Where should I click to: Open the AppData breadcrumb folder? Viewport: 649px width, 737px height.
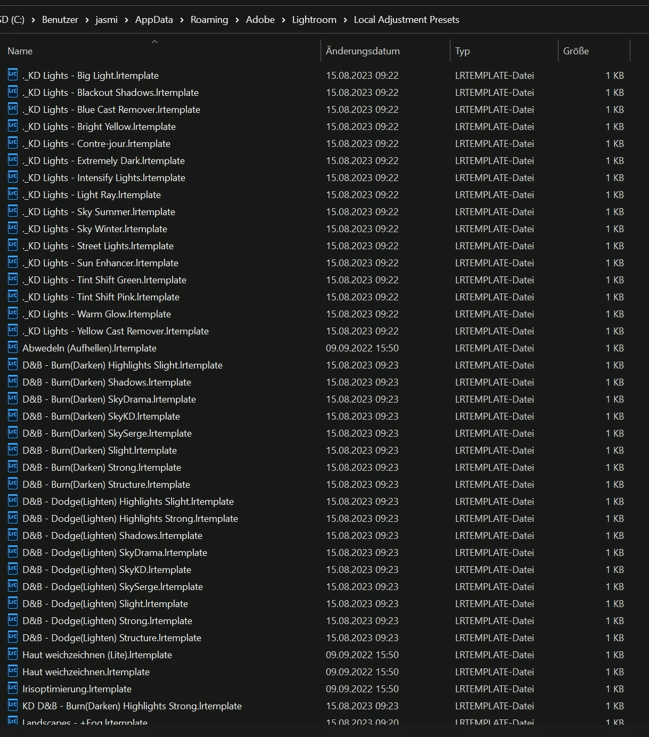154,20
